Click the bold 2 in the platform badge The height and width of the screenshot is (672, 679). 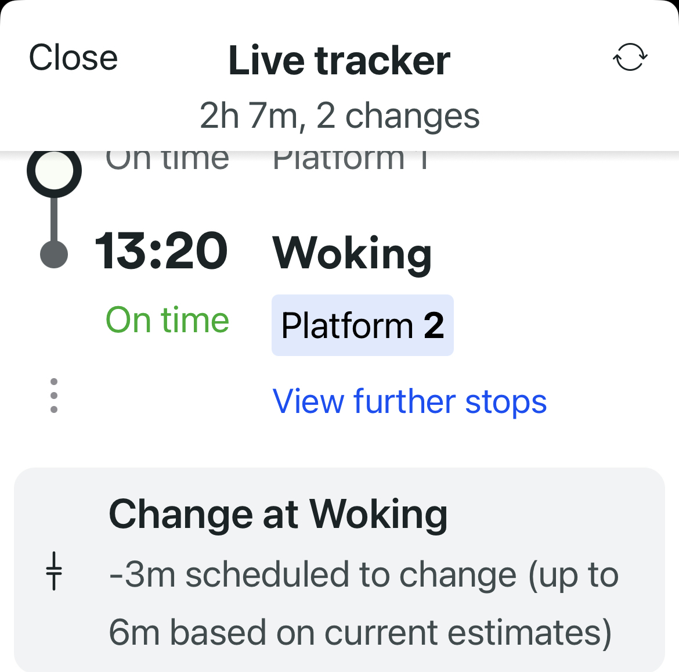point(434,325)
